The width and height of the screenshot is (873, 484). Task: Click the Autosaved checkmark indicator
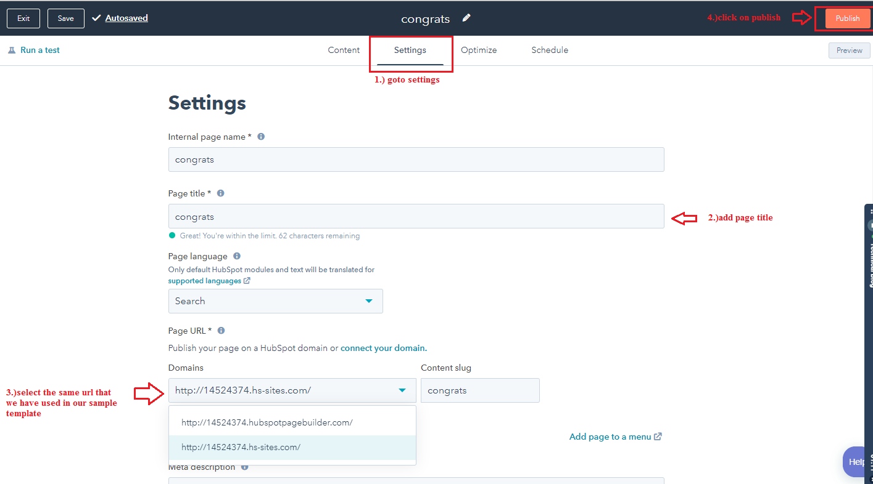point(96,18)
